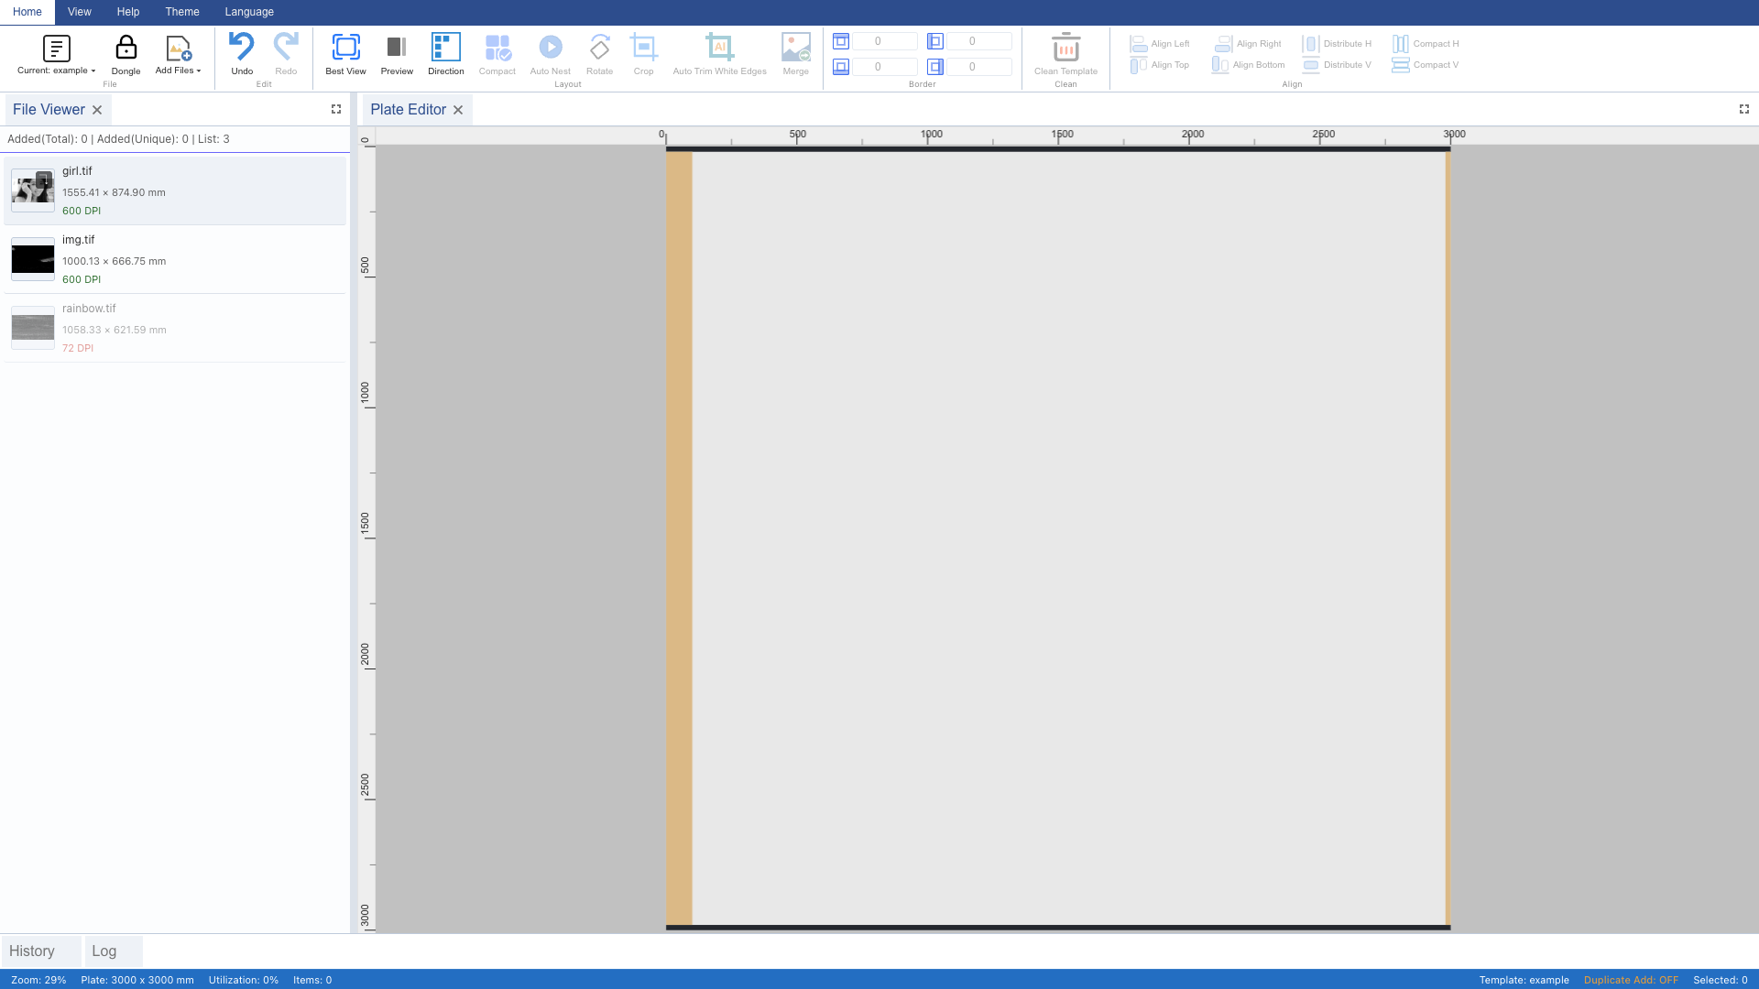Select the Crop tool

[x=644, y=54]
